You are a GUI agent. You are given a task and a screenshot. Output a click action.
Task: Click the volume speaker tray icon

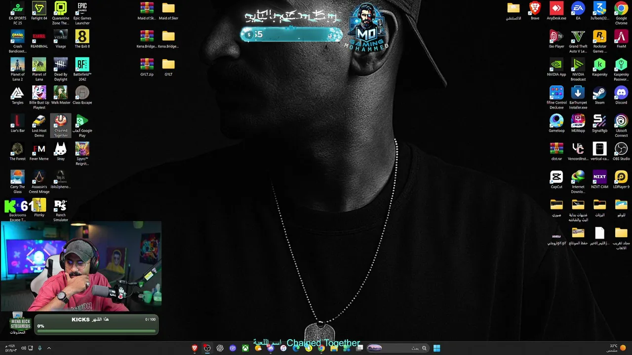coord(23,348)
